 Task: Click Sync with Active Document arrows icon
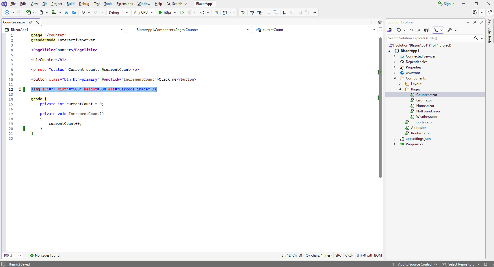click(x=411, y=30)
